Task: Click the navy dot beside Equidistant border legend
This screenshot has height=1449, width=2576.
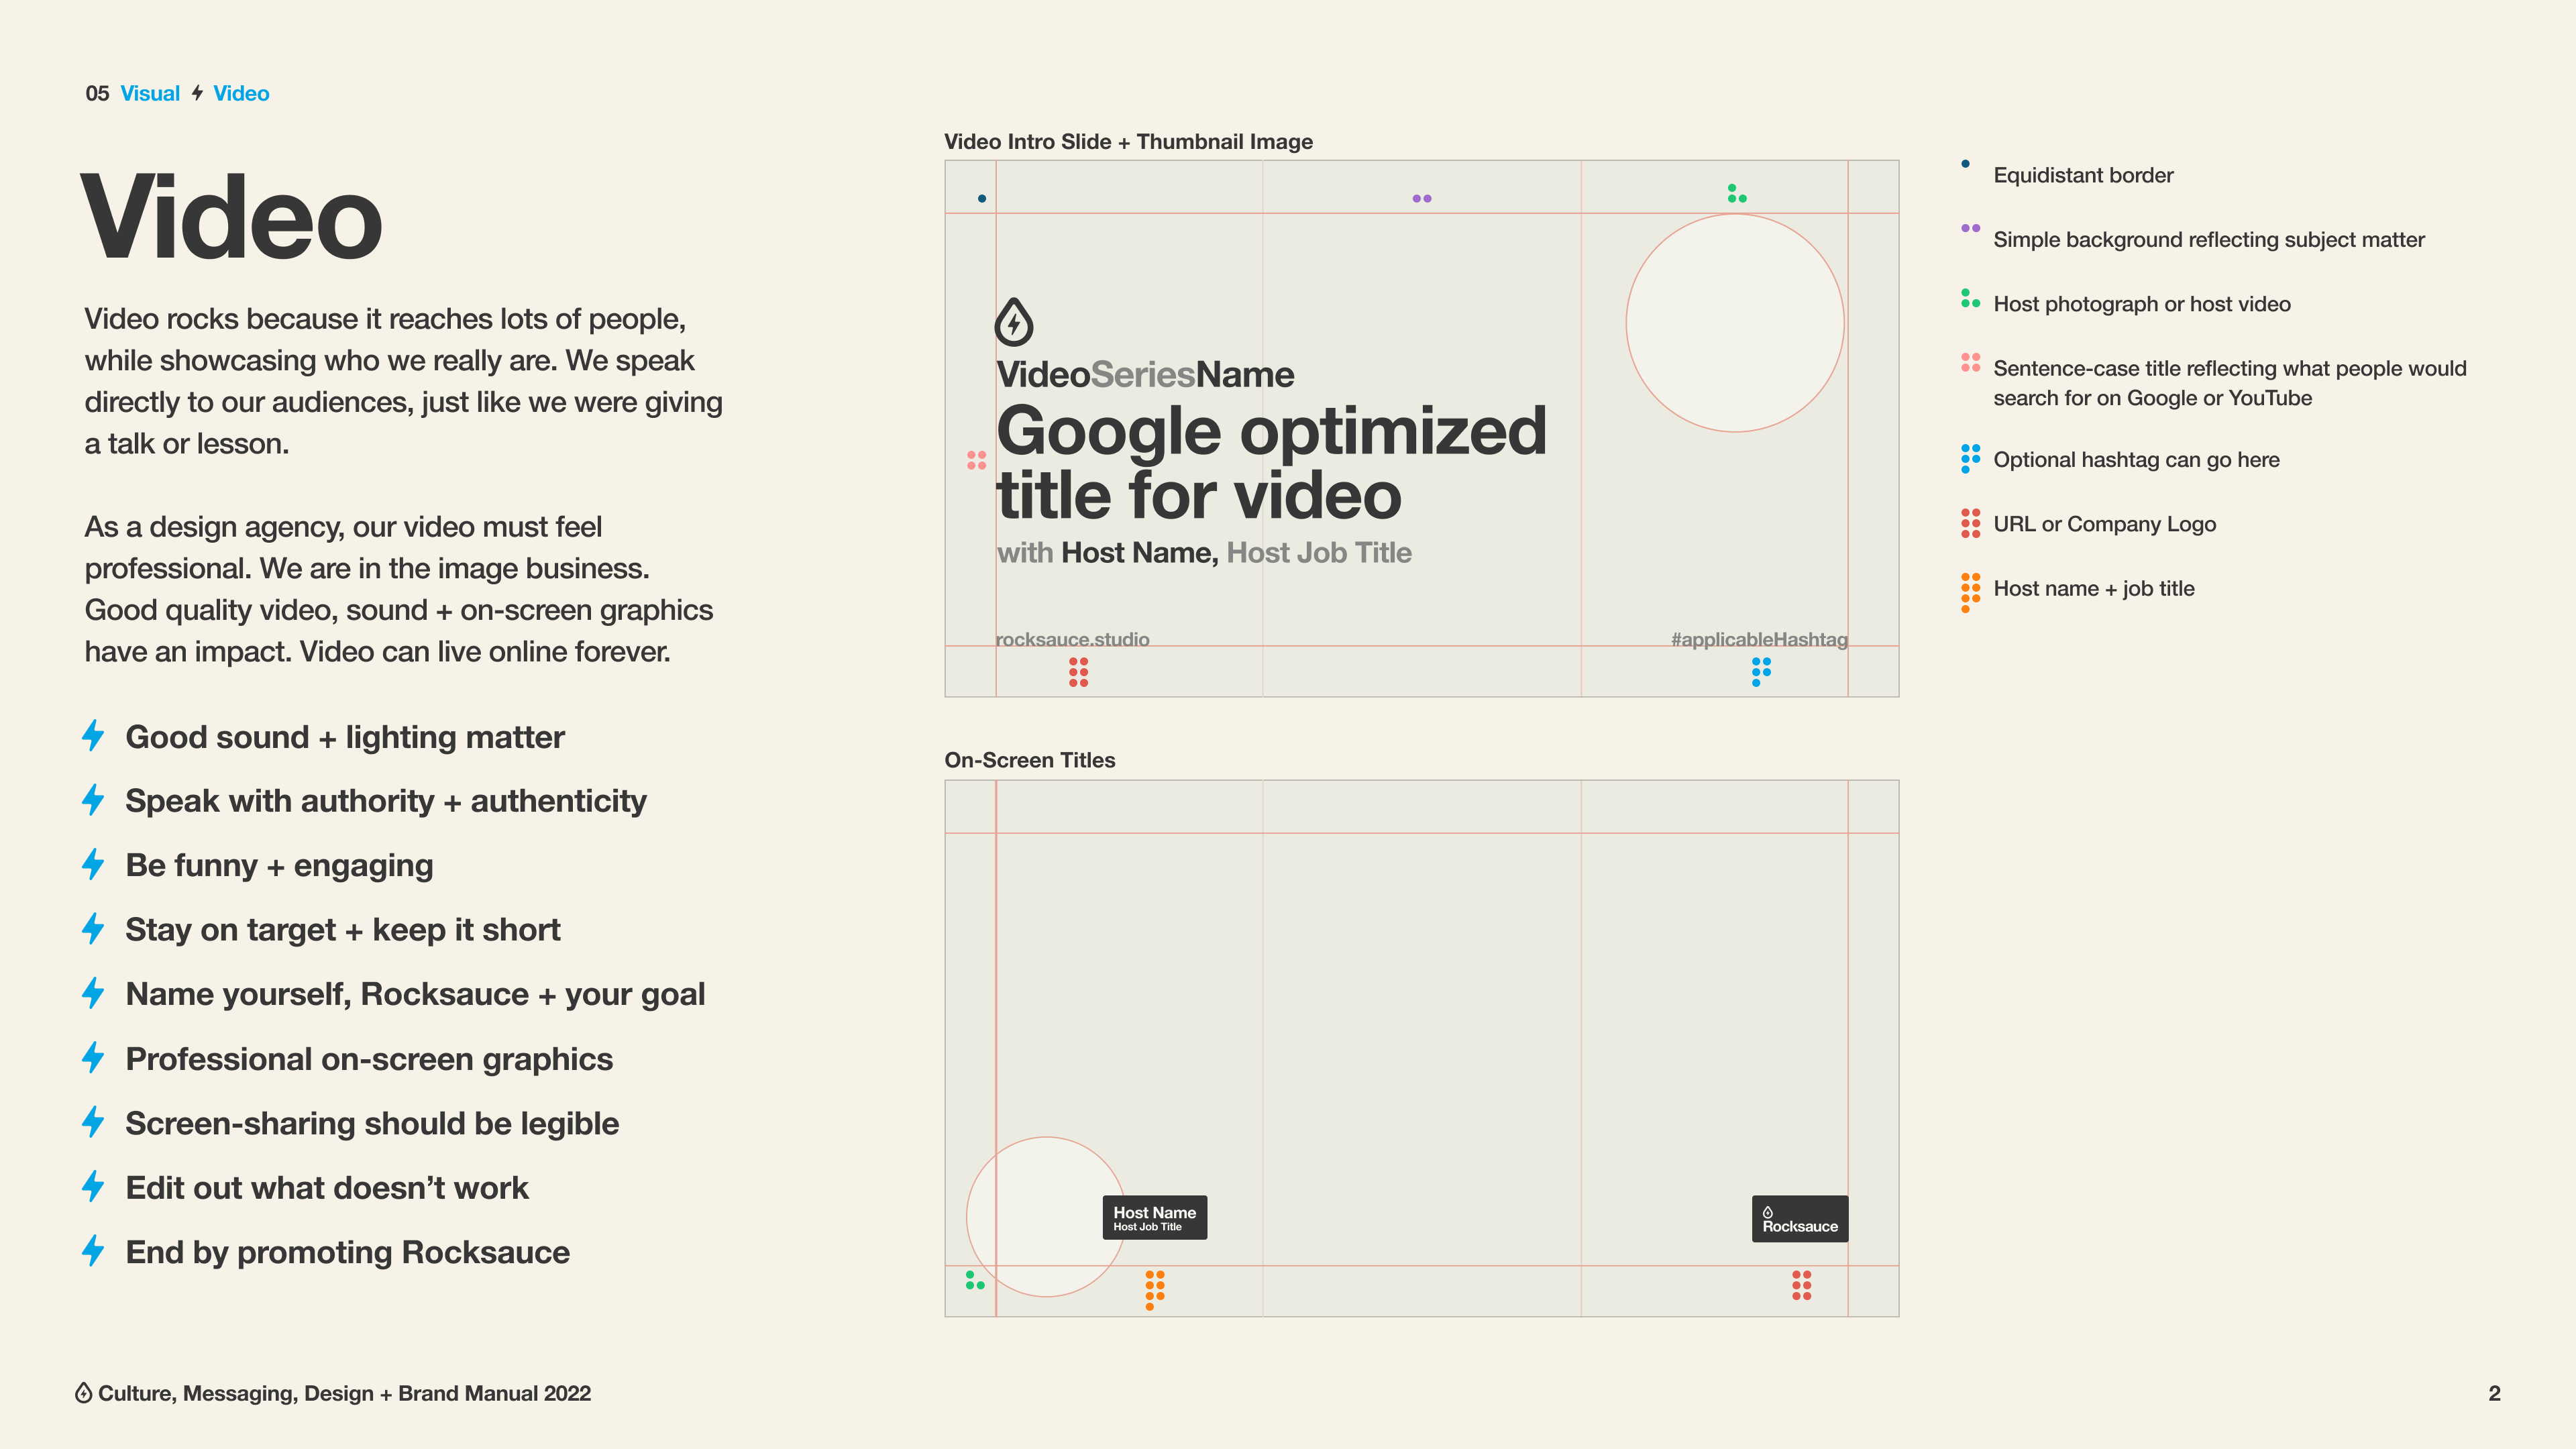Action: point(1965,164)
